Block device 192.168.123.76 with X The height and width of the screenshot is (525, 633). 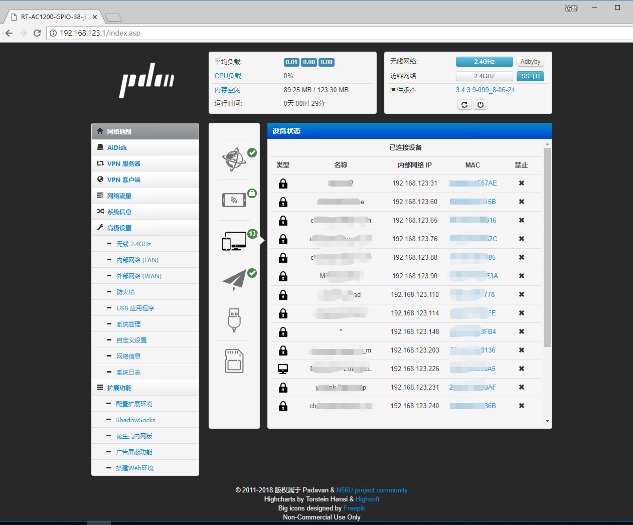pos(522,239)
